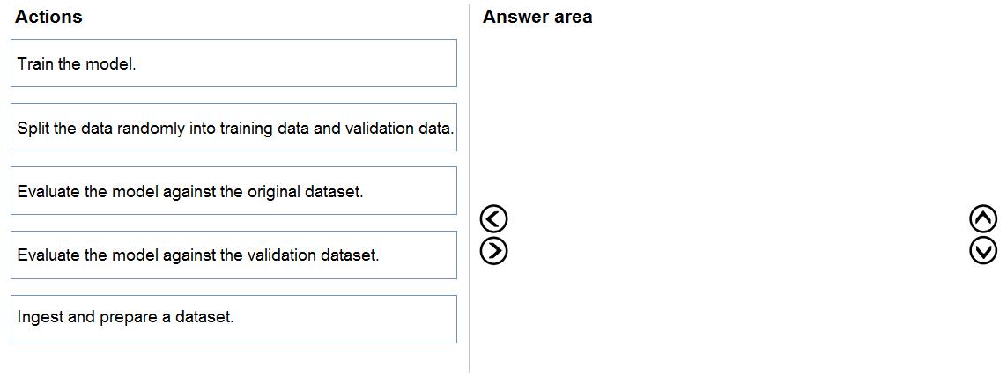1007x391 pixels.
Task: Choose 'Evaluate the model against the original dataset'
Action: pyautogui.click(x=233, y=191)
